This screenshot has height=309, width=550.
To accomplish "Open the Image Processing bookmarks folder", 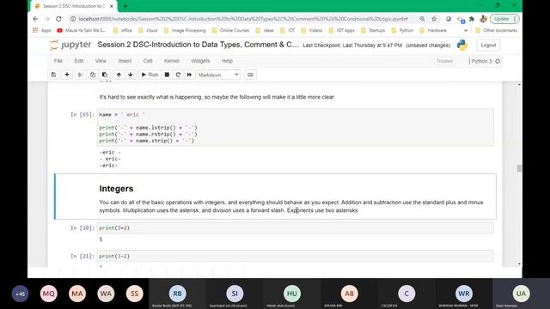I will (x=185, y=31).
